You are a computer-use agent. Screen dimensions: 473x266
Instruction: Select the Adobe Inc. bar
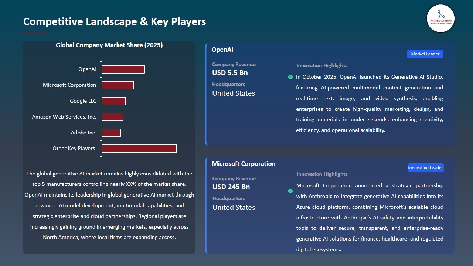[x=111, y=133]
